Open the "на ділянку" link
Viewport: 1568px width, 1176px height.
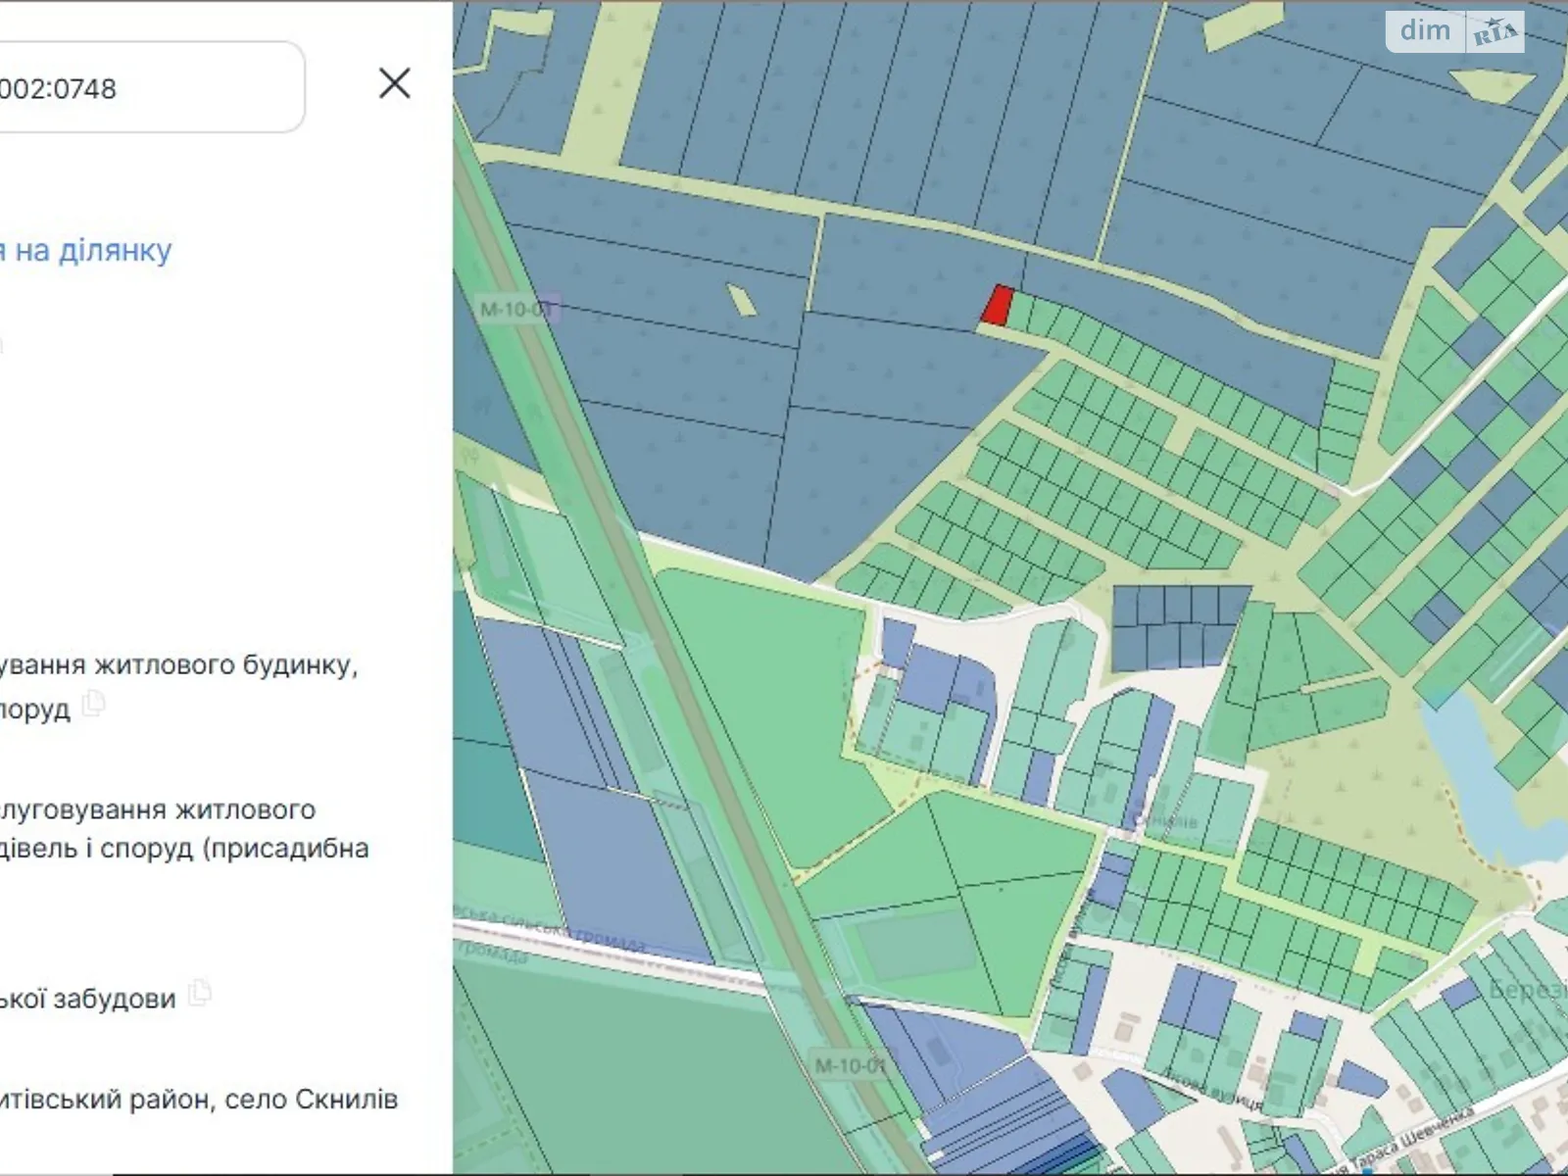[x=86, y=251]
